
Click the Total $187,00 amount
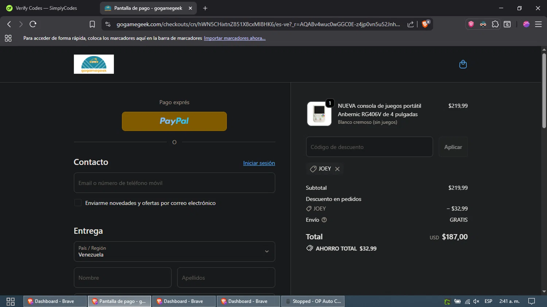coord(455,237)
